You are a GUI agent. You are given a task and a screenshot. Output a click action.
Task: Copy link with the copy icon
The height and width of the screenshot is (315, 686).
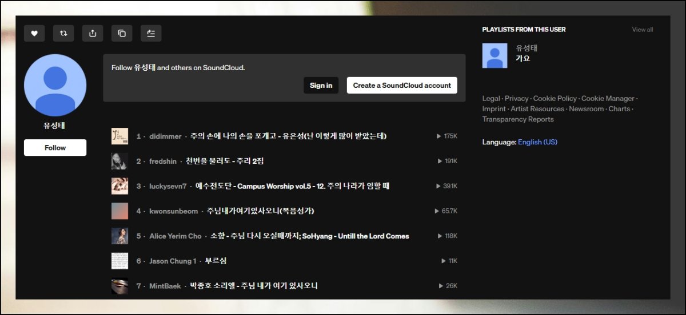(x=122, y=33)
